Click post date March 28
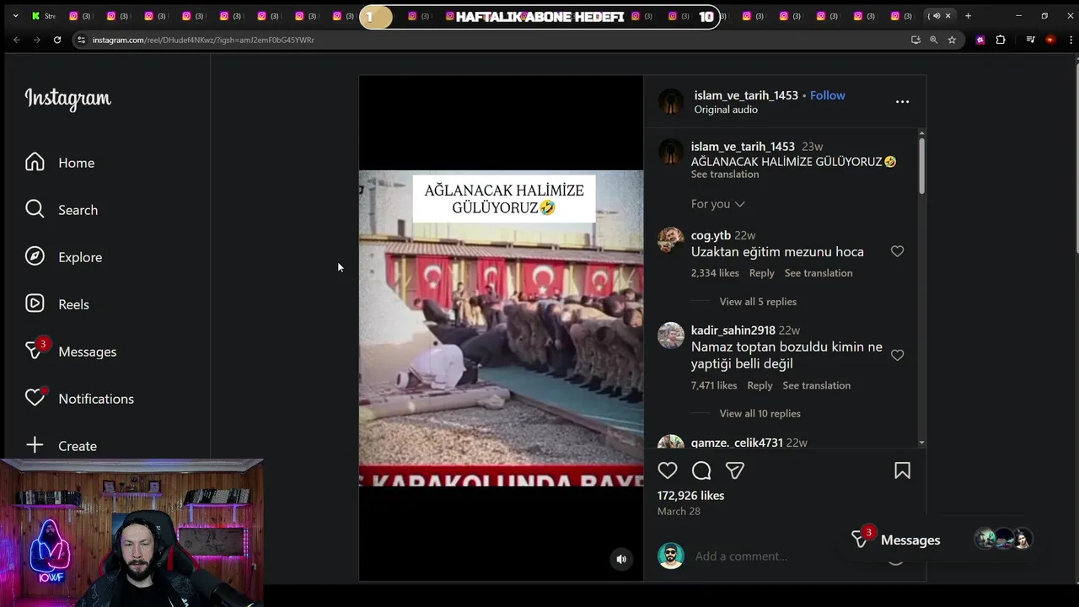Screen dimensions: 1079x607 click(679, 512)
